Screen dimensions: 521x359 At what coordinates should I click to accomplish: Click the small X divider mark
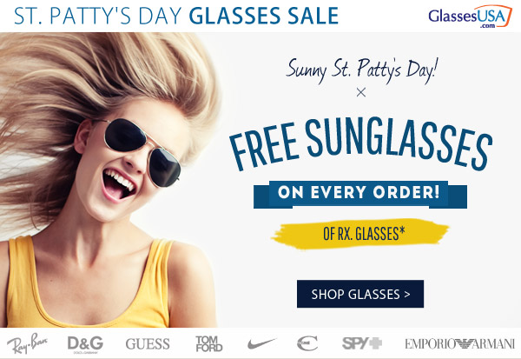361,92
